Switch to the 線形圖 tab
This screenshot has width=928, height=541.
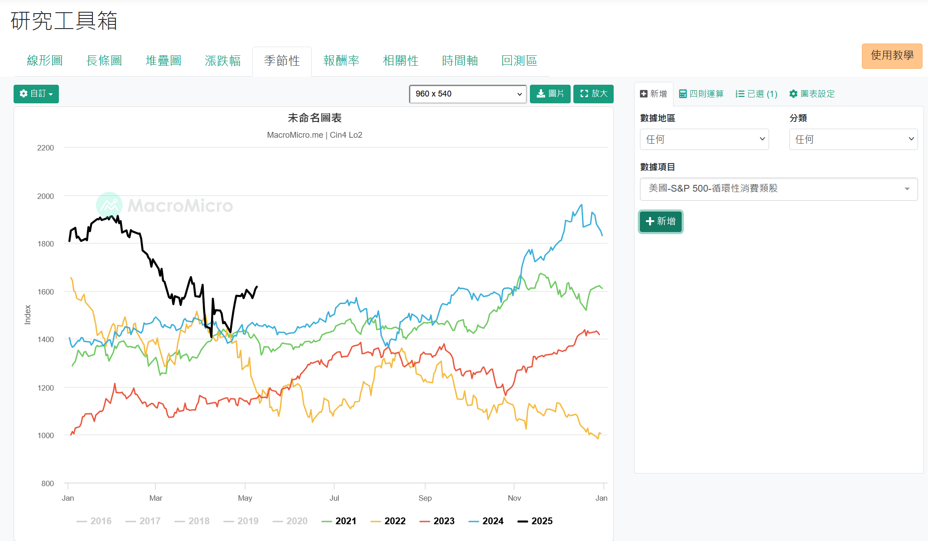[45, 61]
